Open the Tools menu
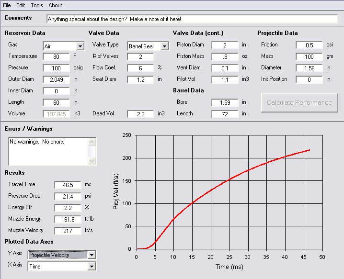This screenshot has width=344, height=279. click(x=37, y=5)
